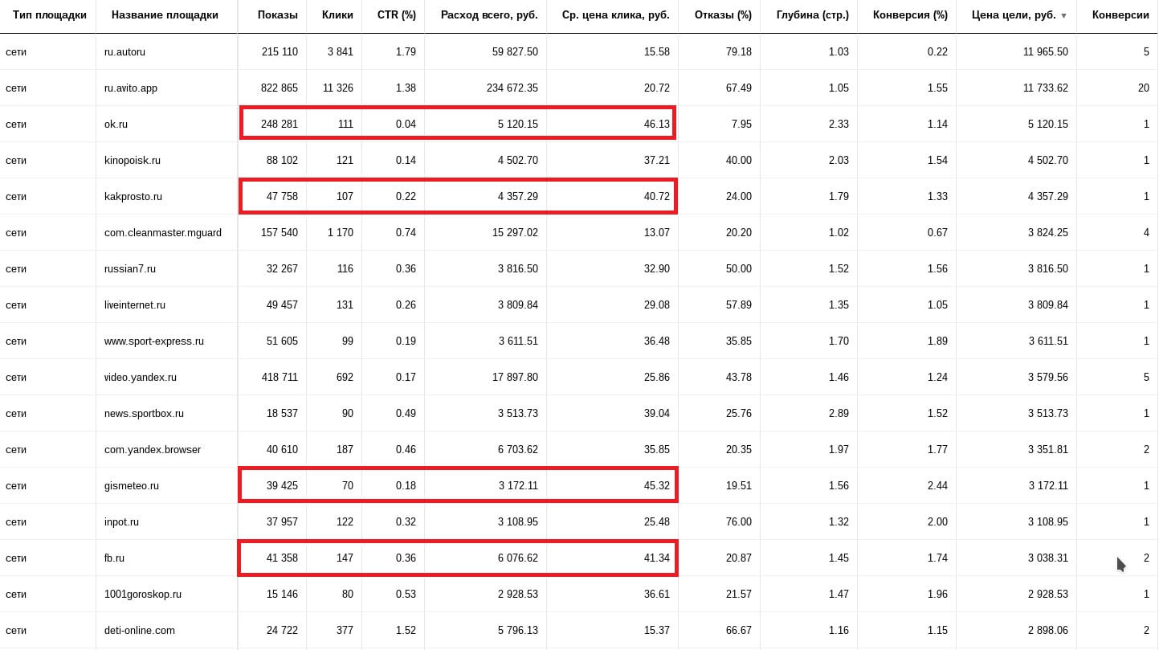Image resolution: width=1159 pixels, height=650 pixels.
Task: Click the 1001goroskop.ru site name
Action: (143, 594)
